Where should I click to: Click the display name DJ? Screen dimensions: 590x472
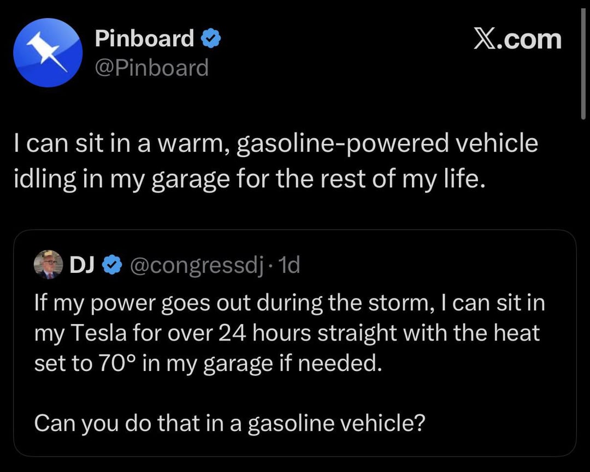point(80,265)
